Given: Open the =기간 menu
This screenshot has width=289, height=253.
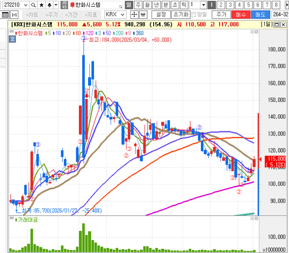Looking at the screenshot, I should coord(72,15).
